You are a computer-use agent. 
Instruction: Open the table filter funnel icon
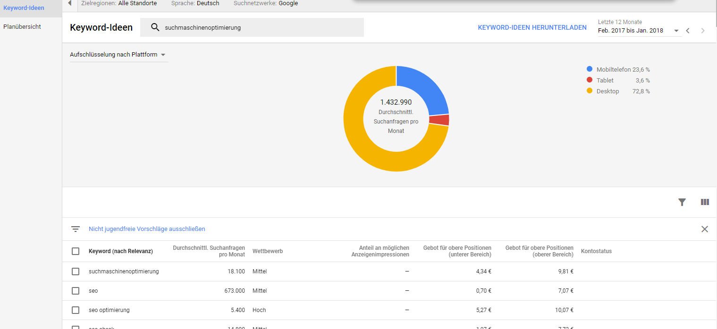(682, 202)
